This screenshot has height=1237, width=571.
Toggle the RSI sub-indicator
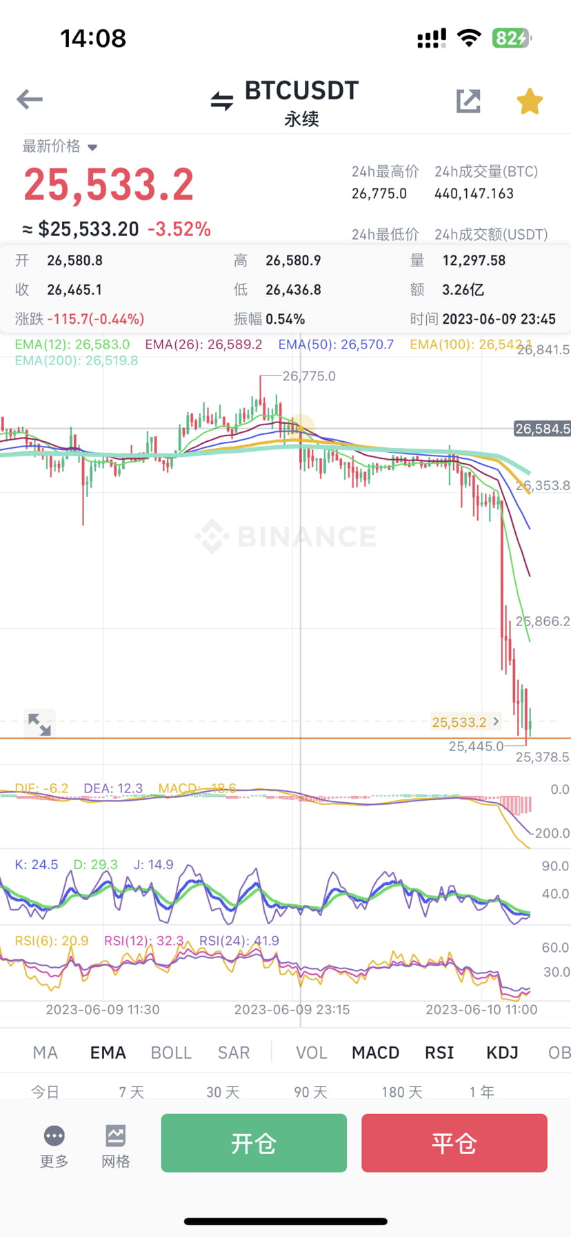(439, 1053)
